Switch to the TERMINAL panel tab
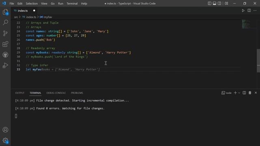This screenshot has width=260, height=146. 35,93
